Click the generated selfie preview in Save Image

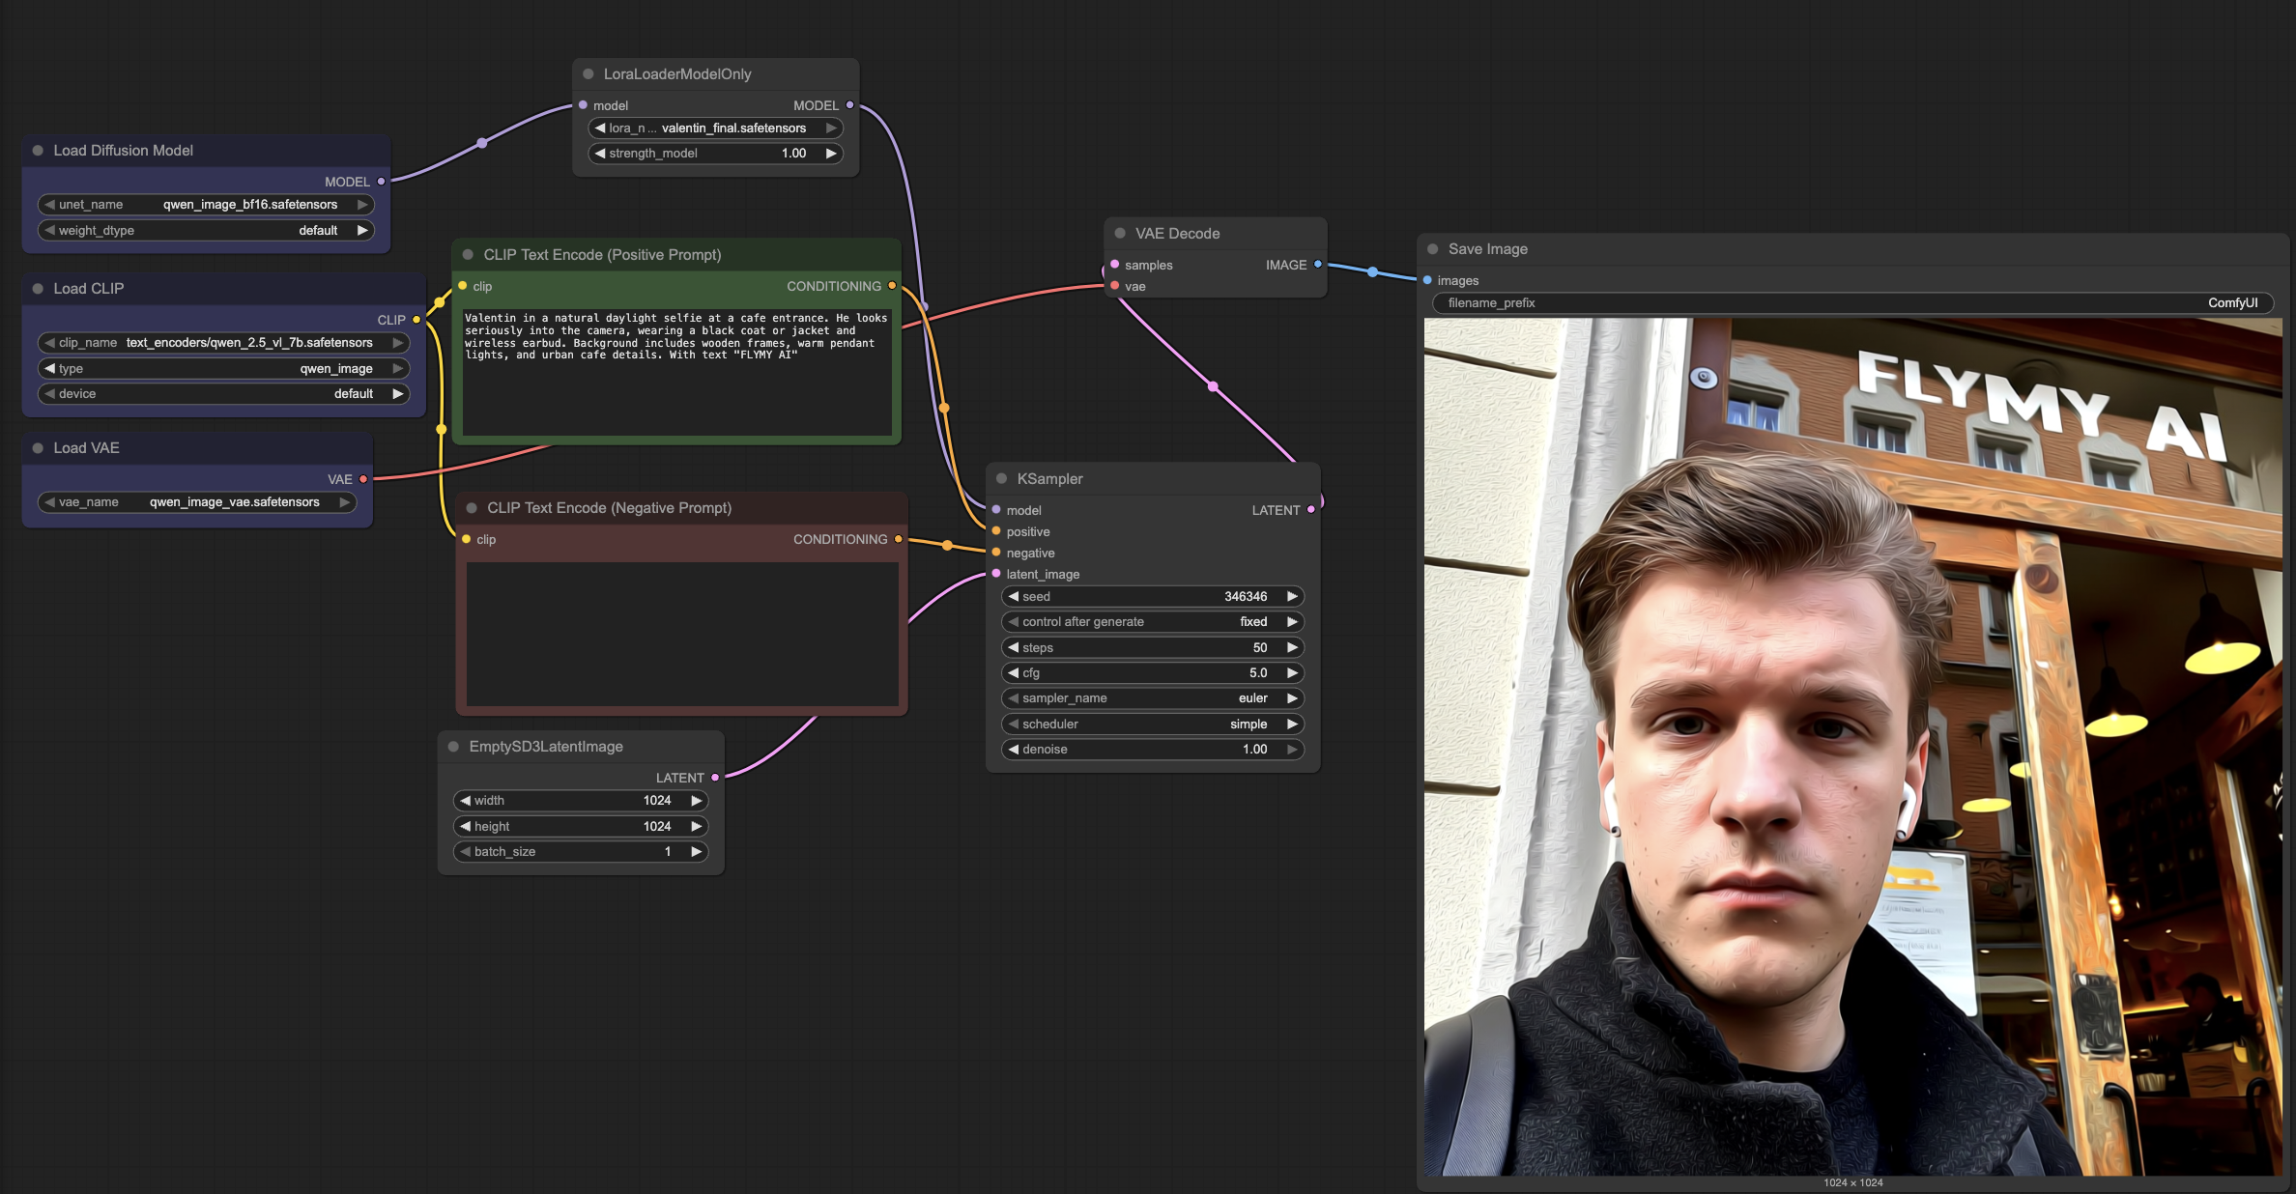[1855, 744]
